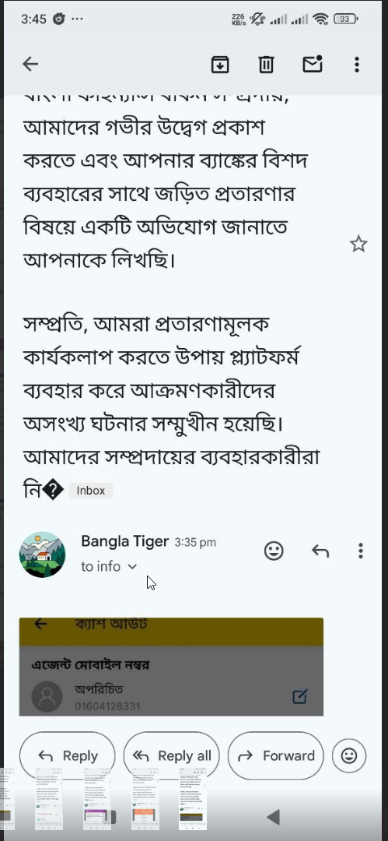Open the attached cash out screenshot
Viewport: 388px width, 841px height.
coord(171,667)
